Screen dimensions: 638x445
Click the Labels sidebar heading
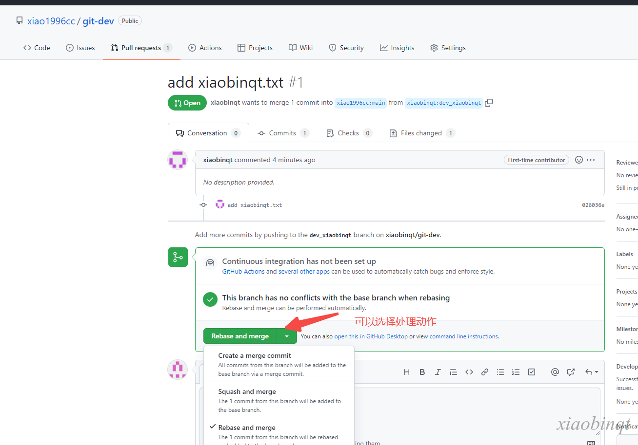(x=625, y=254)
